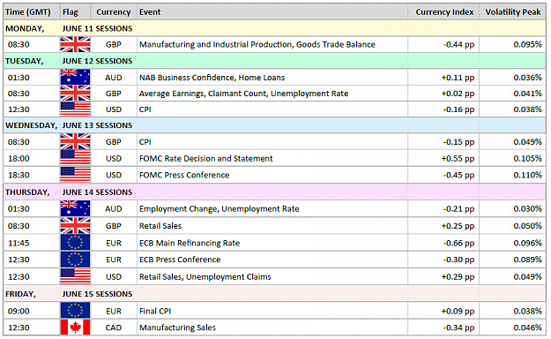The height and width of the screenshot is (339, 551).
Task: Click the Volatility Peak column header
Action: point(513,12)
